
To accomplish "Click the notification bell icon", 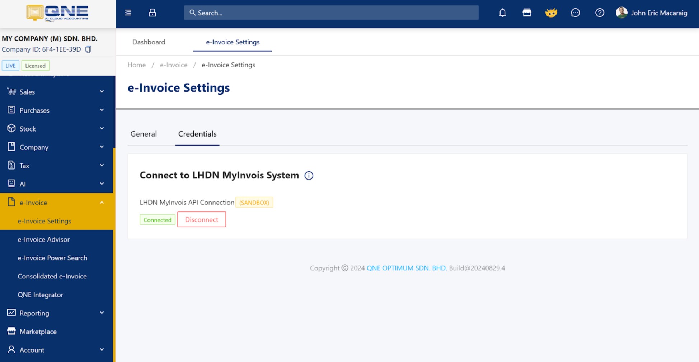I will pyautogui.click(x=502, y=13).
